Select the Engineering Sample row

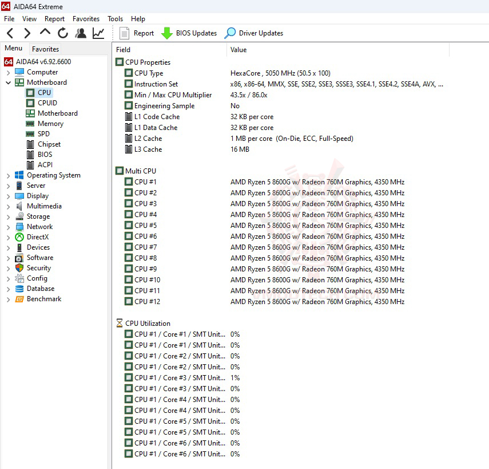tap(281, 106)
